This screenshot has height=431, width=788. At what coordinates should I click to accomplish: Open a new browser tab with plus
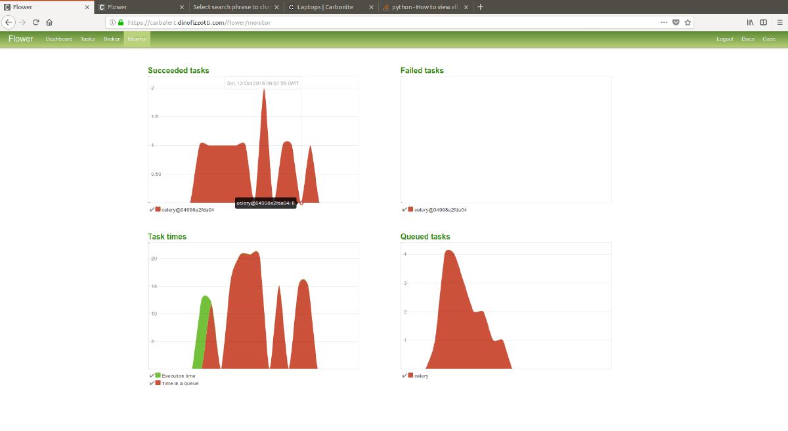[480, 7]
